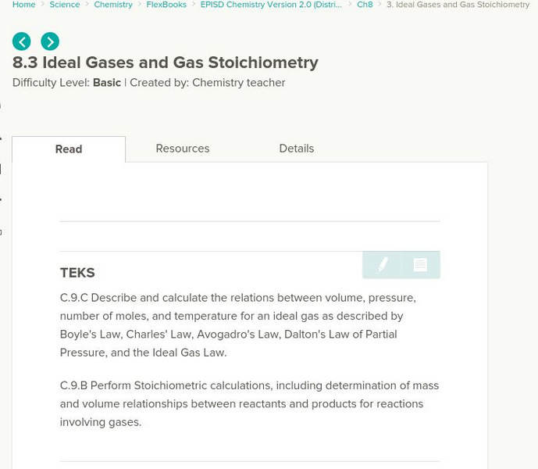Go to the FlexBooks breadcrumb
538x469 pixels.
[x=166, y=5]
